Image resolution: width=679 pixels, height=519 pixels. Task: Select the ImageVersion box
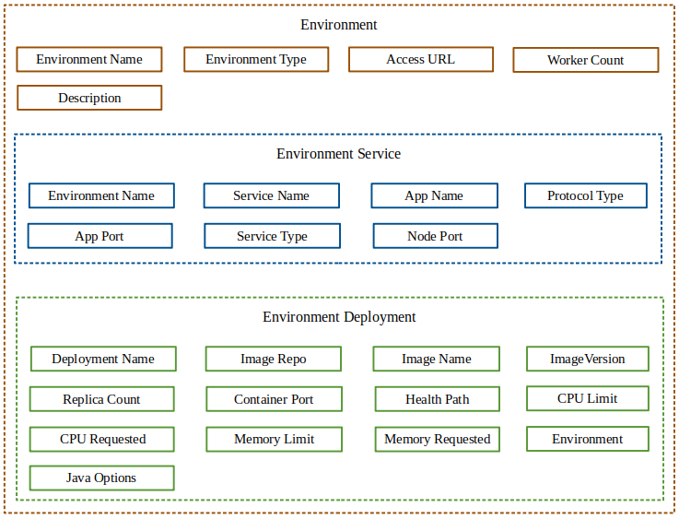click(x=587, y=359)
